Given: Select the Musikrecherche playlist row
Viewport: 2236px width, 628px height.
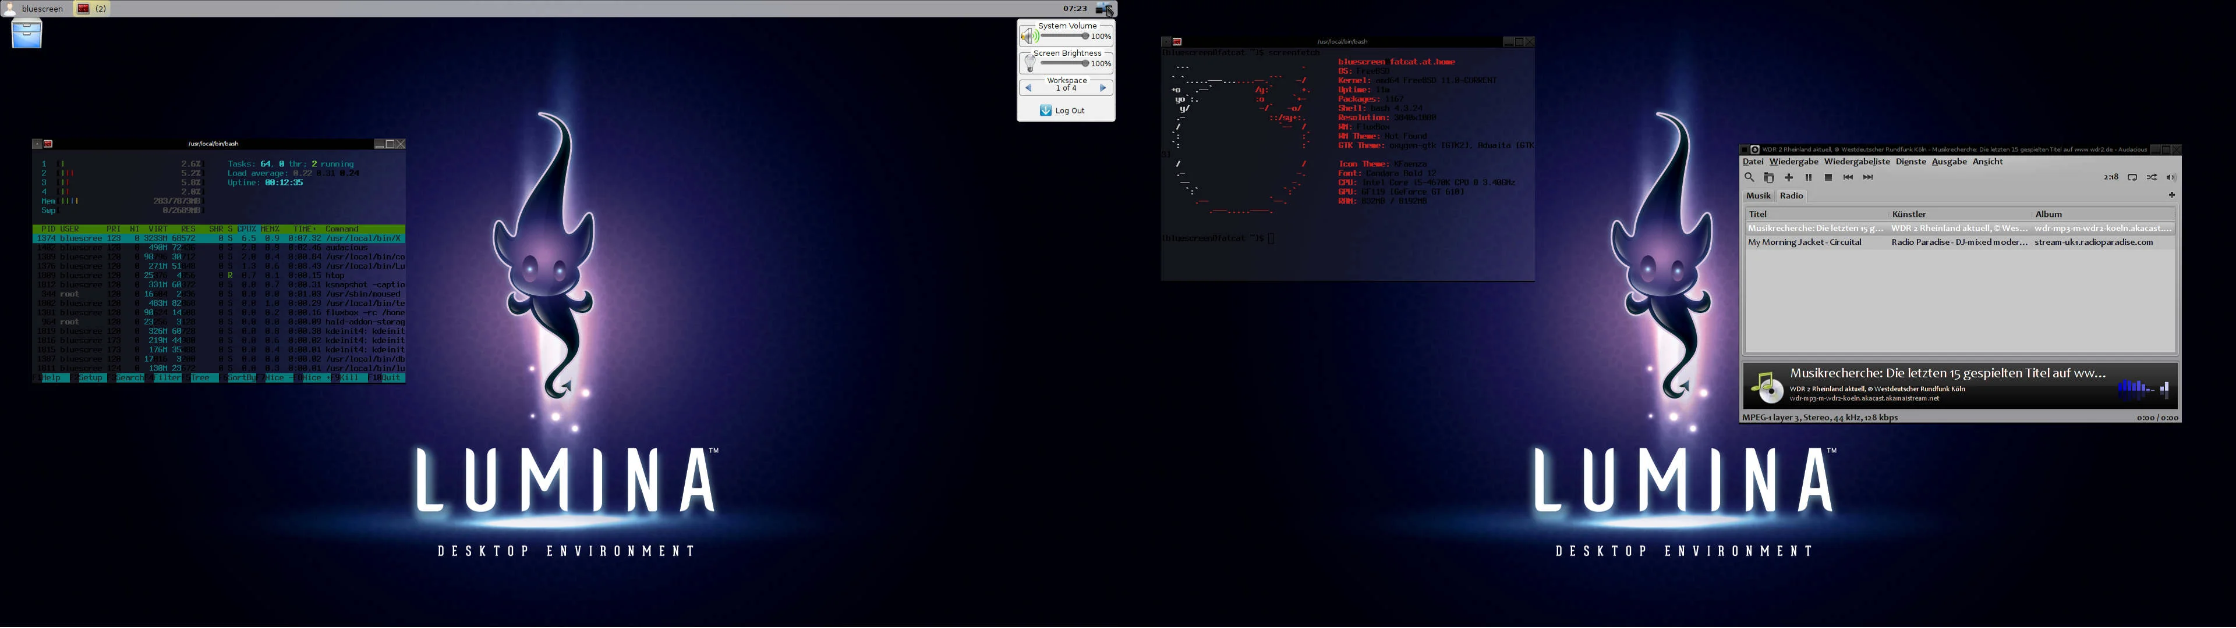Looking at the screenshot, I should click(1960, 229).
